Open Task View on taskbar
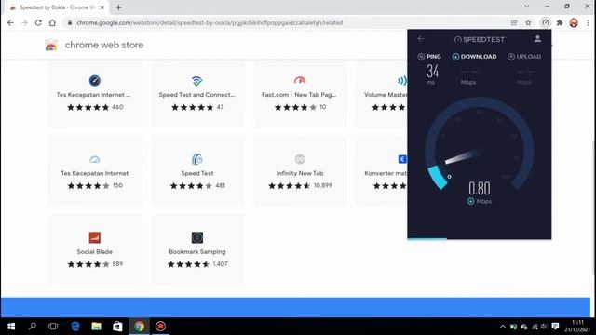The image size is (596, 335). (53, 327)
